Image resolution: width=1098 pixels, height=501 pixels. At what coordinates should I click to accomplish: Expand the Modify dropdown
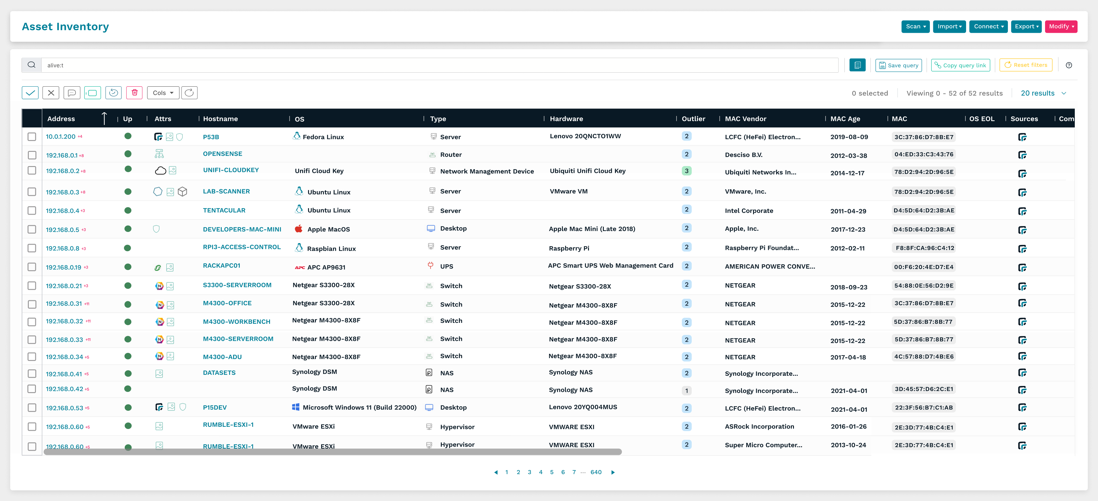coord(1061,26)
